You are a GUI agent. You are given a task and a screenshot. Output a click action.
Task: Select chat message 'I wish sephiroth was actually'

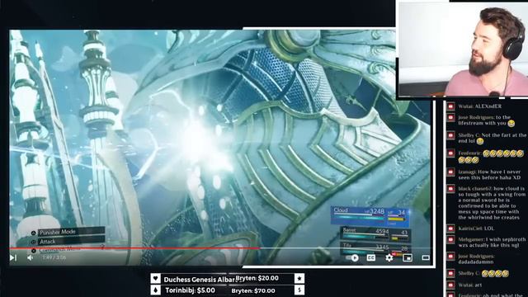pyautogui.click(x=492, y=242)
